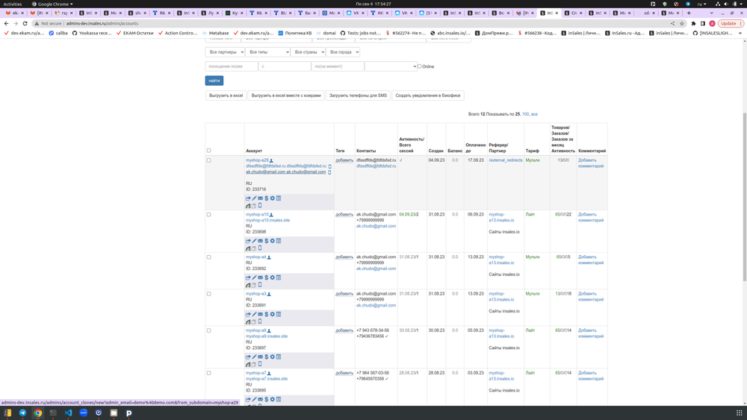Open the "Все города" dropdown

[343, 52]
